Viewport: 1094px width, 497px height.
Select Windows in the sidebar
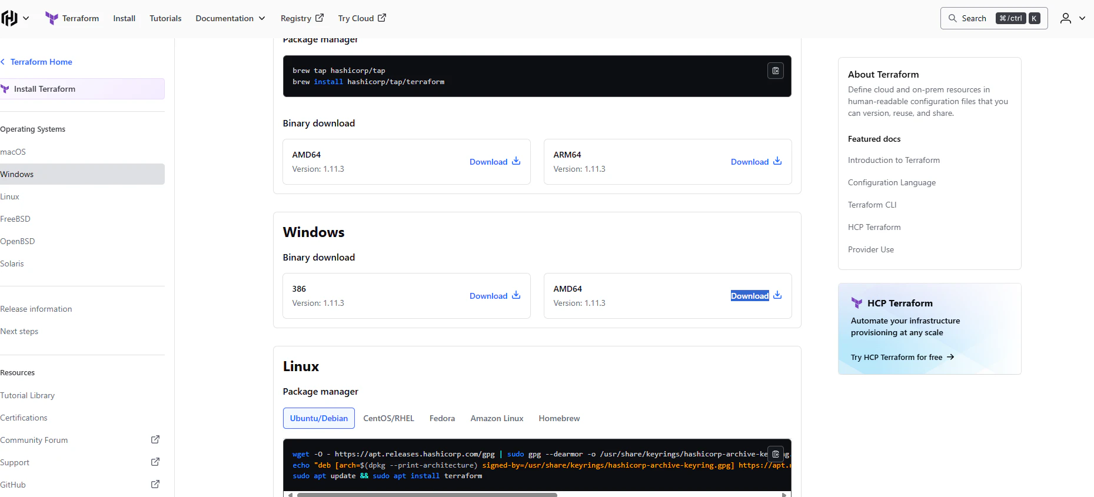click(x=82, y=174)
